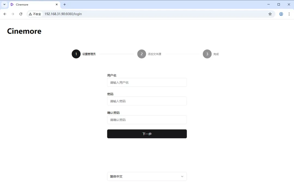Select the Cinemore browser tab
The image size is (294, 188).
[30, 4]
